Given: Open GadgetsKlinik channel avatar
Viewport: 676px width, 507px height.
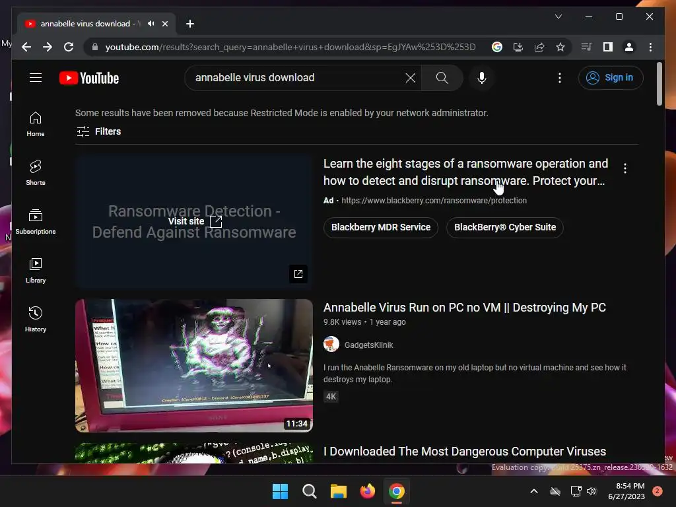Looking at the screenshot, I should (x=331, y=345).
